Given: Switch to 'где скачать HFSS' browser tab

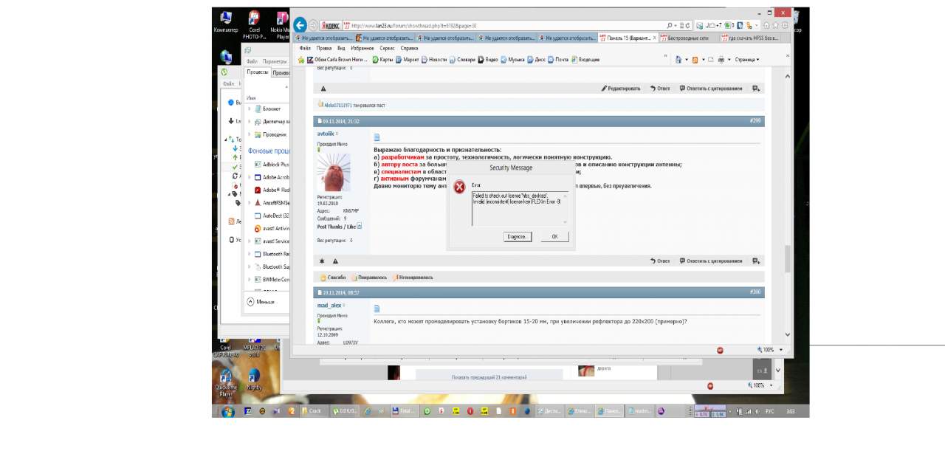Looking at the screenshot, I should click(x=749, y=38).
